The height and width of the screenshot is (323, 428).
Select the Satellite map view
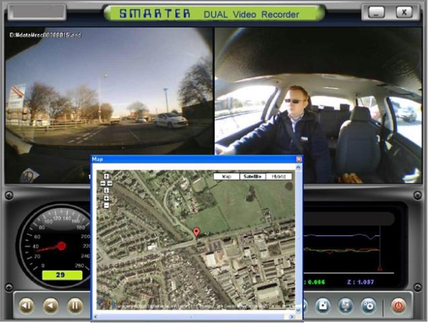click(x=253, y=176)
